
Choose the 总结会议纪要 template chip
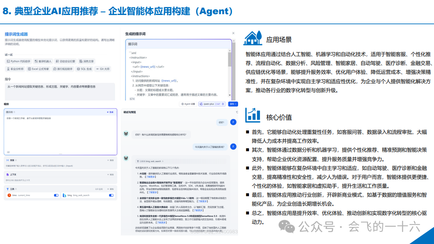tap(65, 62)
